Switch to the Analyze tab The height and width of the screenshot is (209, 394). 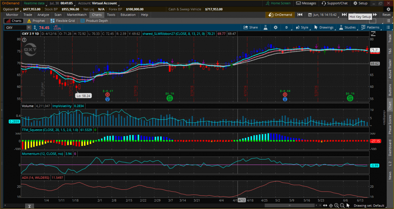43,15
